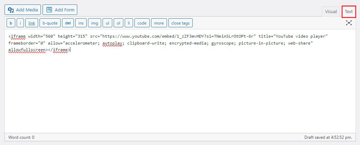Apply italic with the i button
Viewport: 360px width, 145px height.
(20, 23)
